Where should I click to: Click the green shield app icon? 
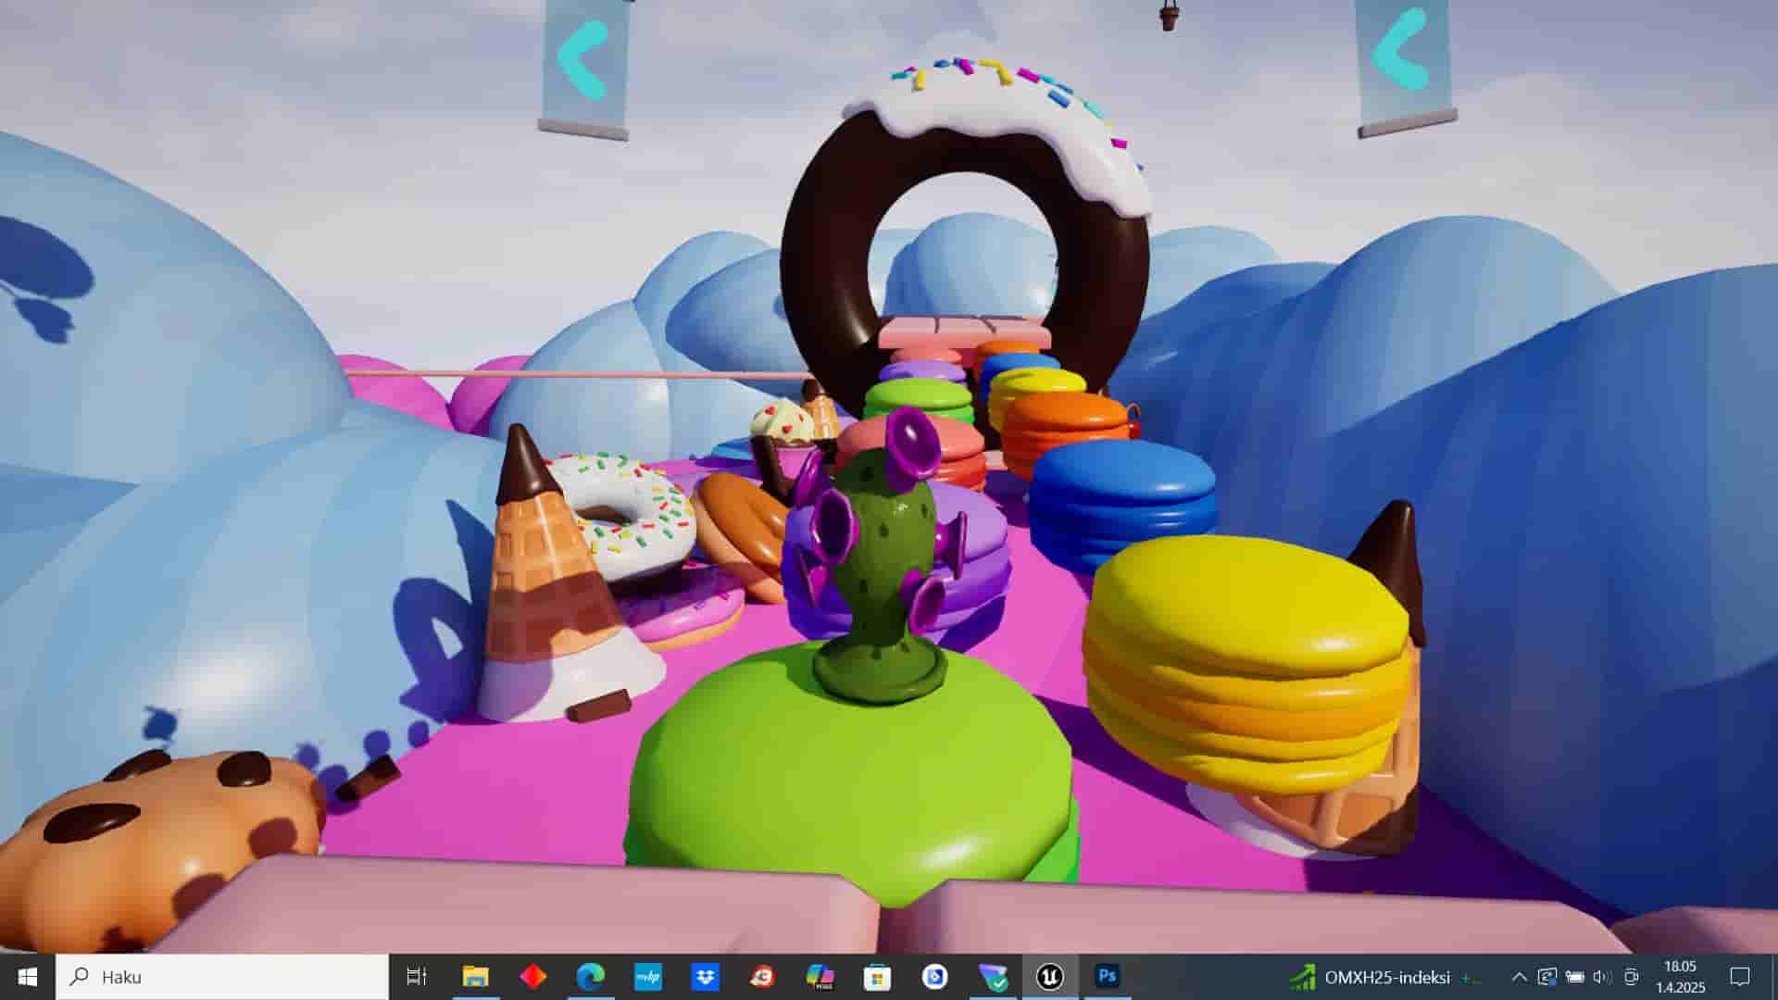coord(992,977)
